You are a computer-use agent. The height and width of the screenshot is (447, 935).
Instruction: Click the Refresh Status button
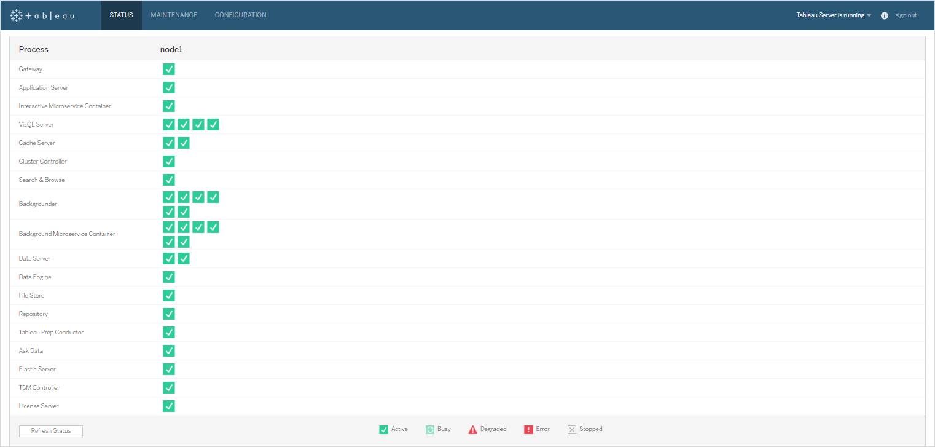tap(51, 431)
